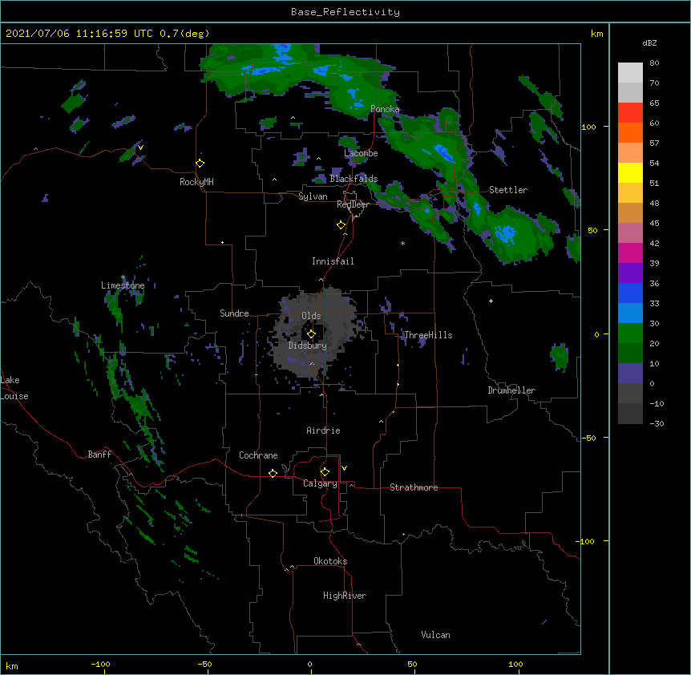Click the 45 value on the dBZ legend

point(654,224)
